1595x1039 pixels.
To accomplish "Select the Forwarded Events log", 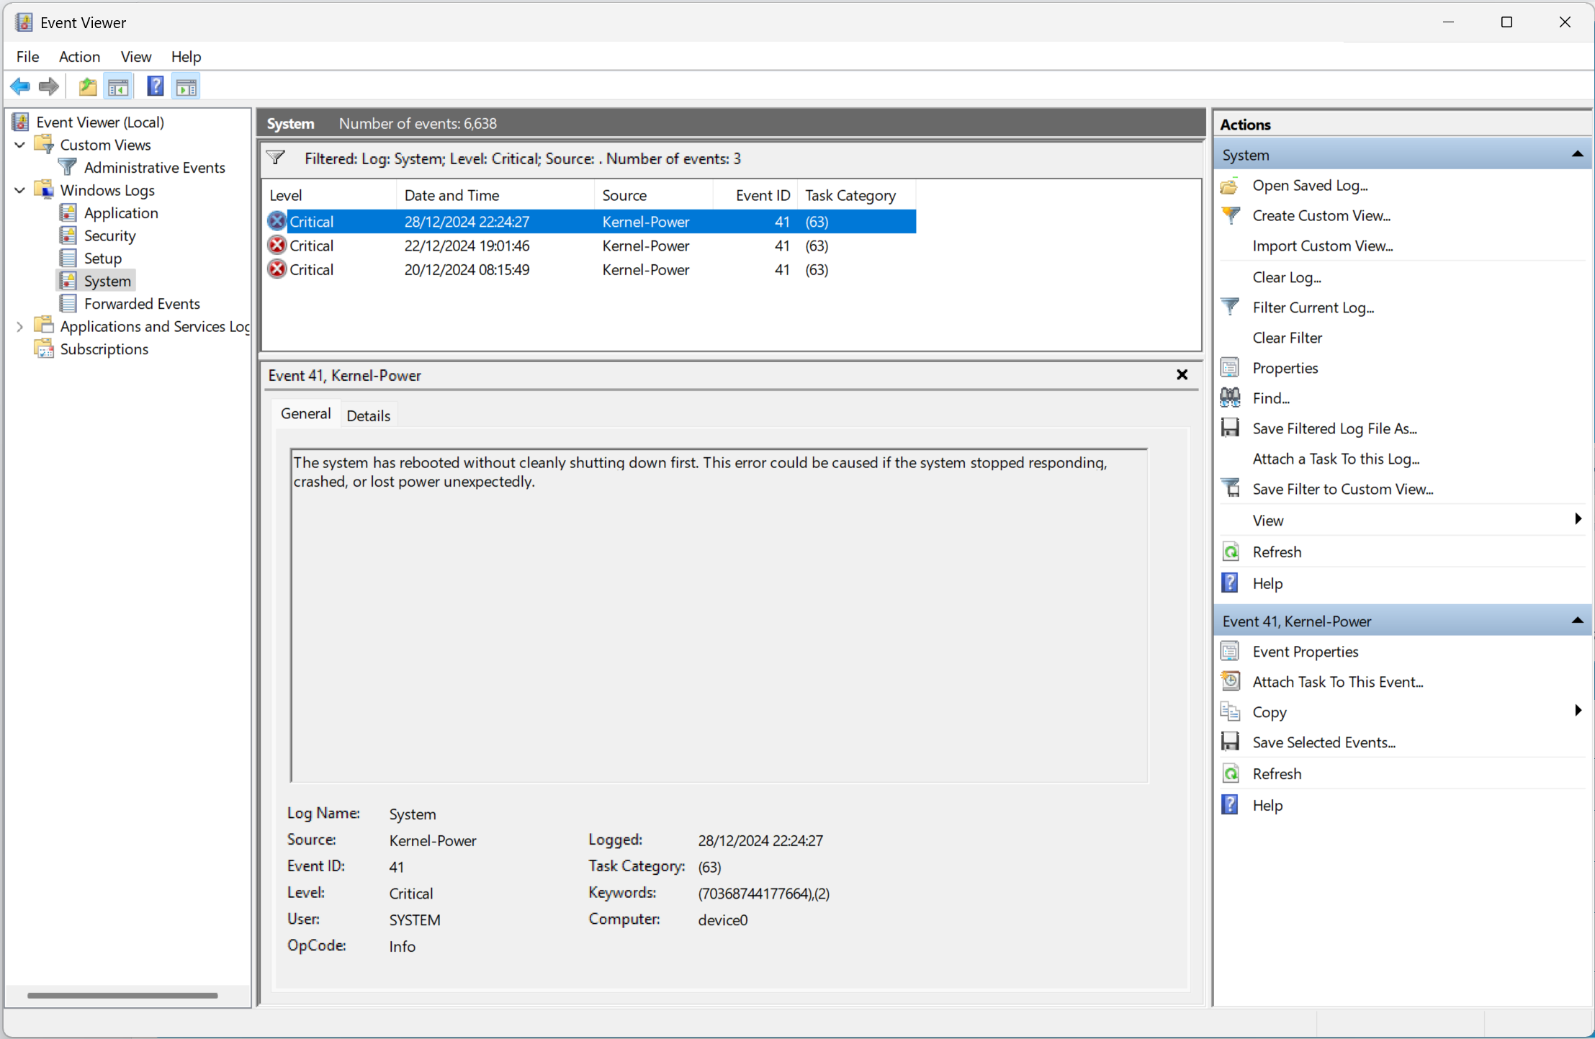I will (x=142, y=303).
